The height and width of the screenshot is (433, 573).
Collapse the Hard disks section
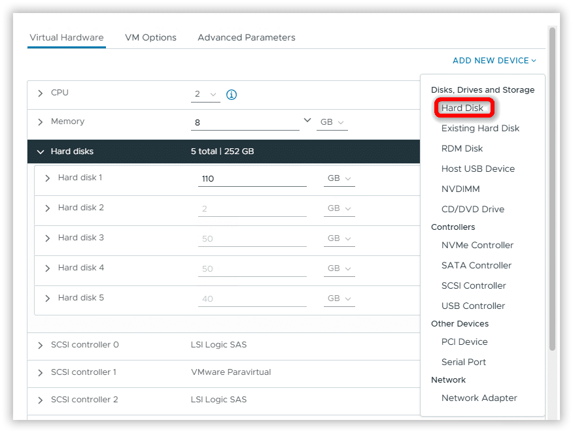41,152
